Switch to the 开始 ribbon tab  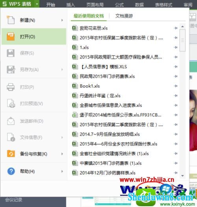pyautogui.click(x=51, y=5)
